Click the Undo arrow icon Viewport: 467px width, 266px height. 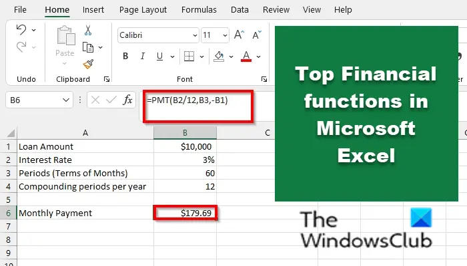(x=21, y=30)
